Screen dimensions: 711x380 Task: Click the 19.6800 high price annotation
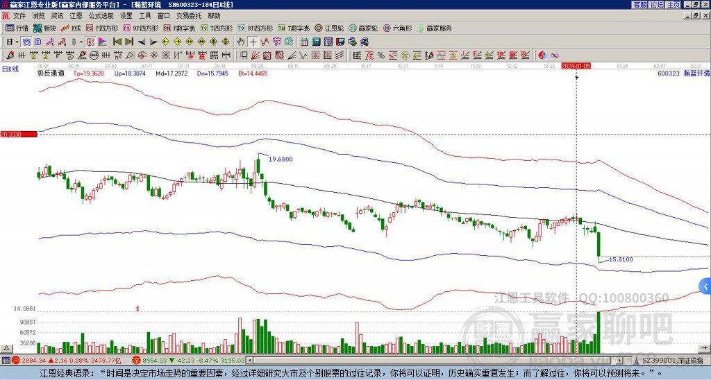281,159
